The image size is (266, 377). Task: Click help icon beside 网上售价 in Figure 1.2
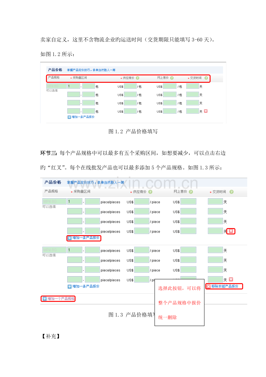pyautogui.click(x=172, y=78)
